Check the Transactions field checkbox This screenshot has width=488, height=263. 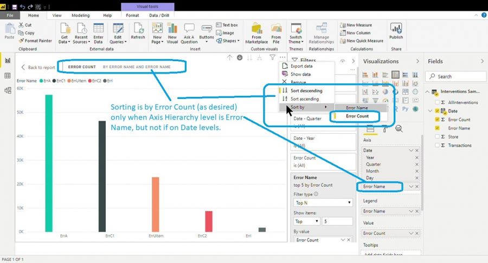[437, 146]
